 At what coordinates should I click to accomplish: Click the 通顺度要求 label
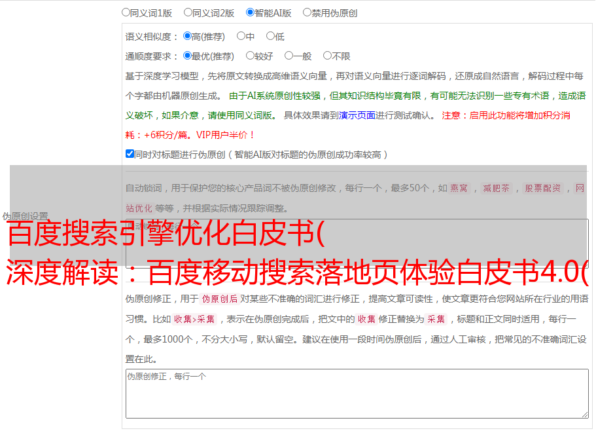pyautogui.click(x=152, y=56)
